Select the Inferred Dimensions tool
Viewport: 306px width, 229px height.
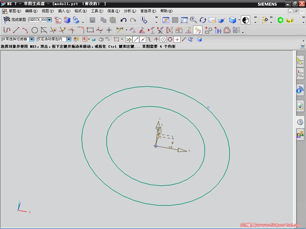tap(120, 30)
